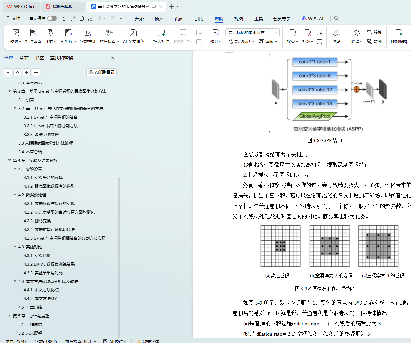This screenshot has width=411, height=343.
Task: Switch to 书签 tab in navigation panel
Action: pyautogui.click(x=39, y=58)
